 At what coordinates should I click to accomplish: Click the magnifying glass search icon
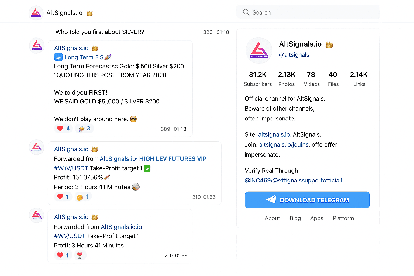(246, 12)
